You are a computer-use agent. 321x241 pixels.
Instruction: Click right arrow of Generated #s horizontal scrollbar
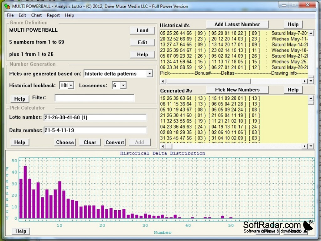click(x=305, y=146)
